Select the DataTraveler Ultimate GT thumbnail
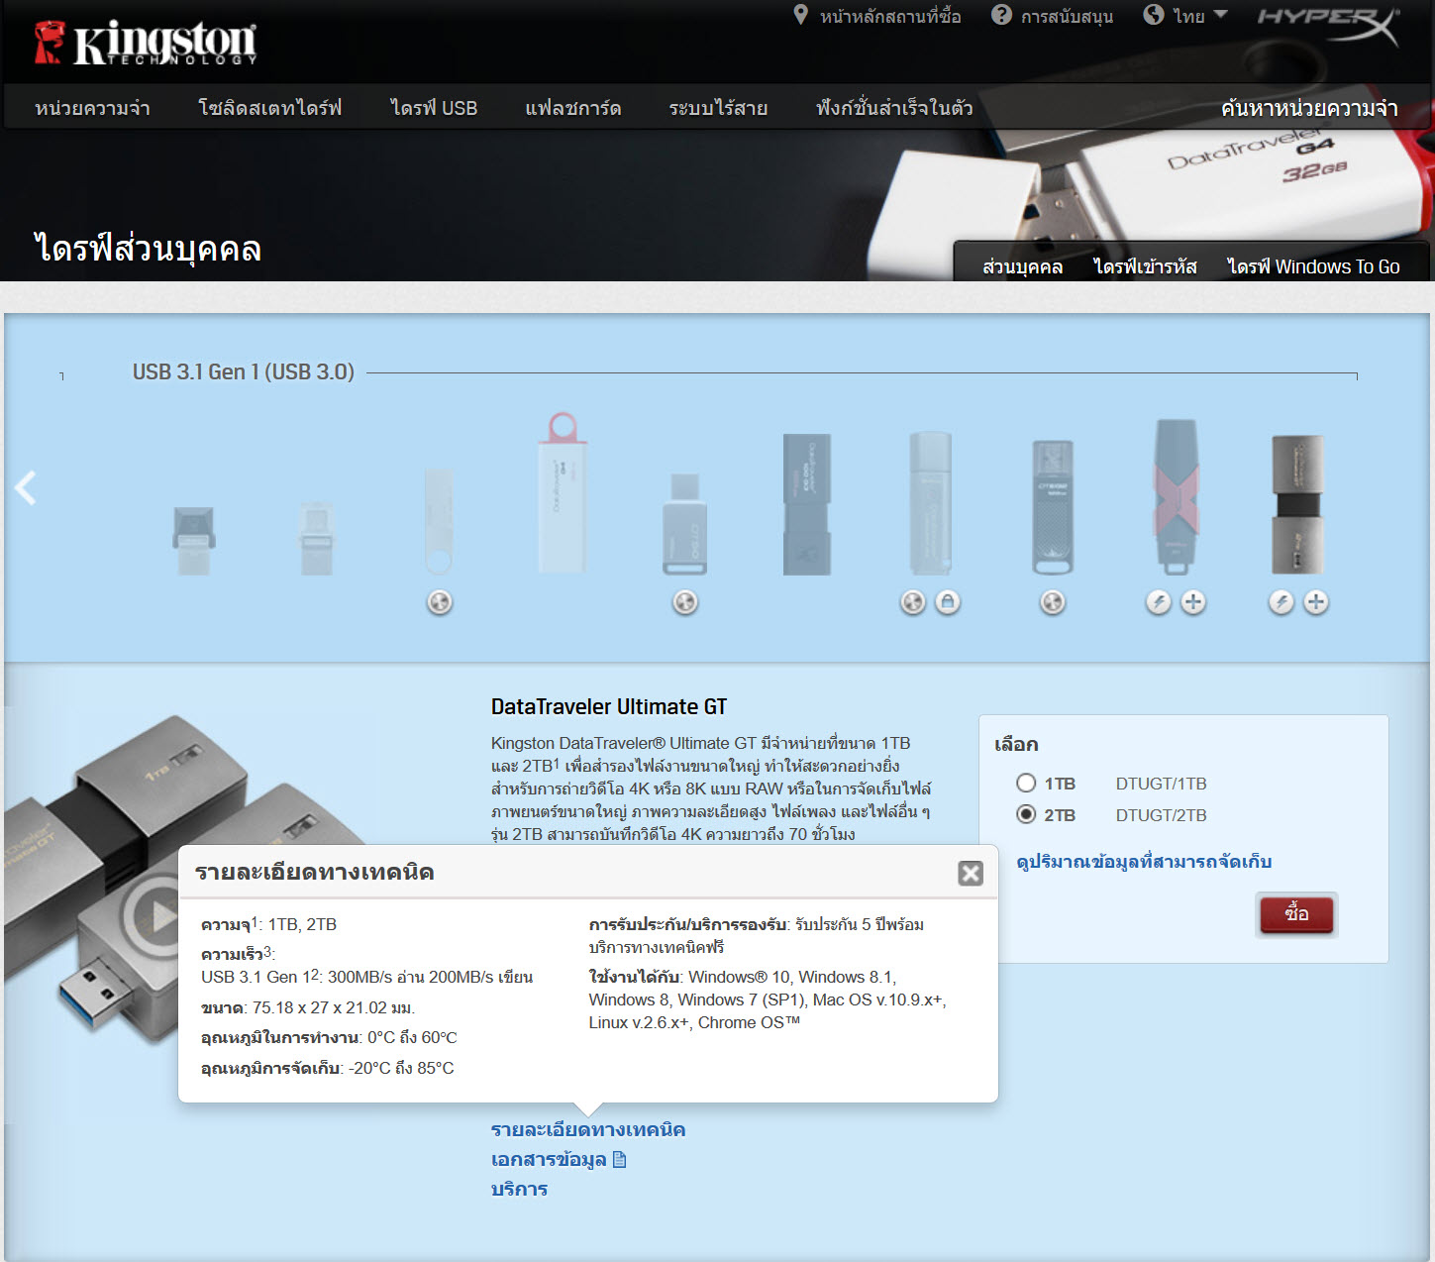This screenshot has width=1435, height=1262. pos(1298,504)
